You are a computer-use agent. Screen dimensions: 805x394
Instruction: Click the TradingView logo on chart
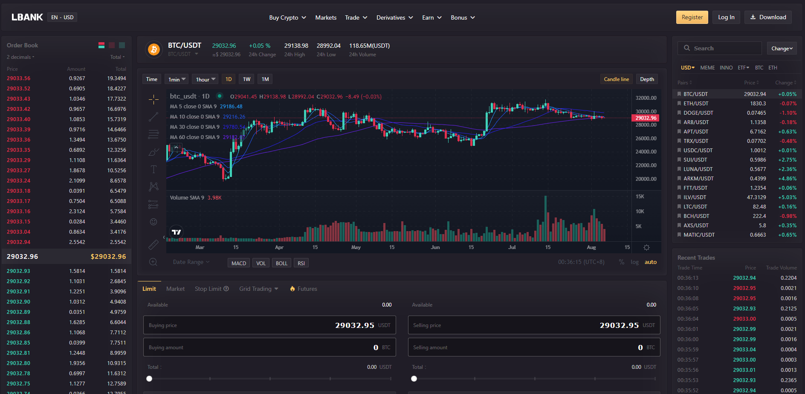click(176, 232)
